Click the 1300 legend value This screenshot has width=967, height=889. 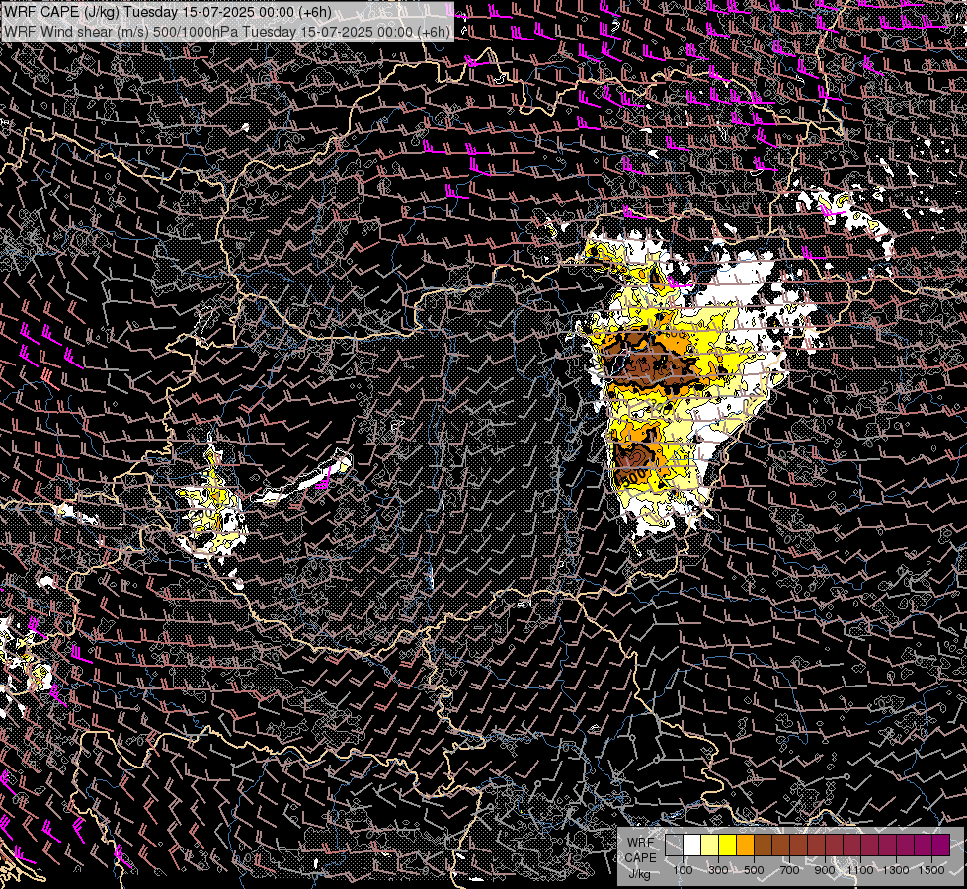click(896, 870)
